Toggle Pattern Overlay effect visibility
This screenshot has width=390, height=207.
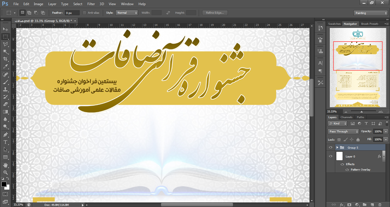(347, 170)
